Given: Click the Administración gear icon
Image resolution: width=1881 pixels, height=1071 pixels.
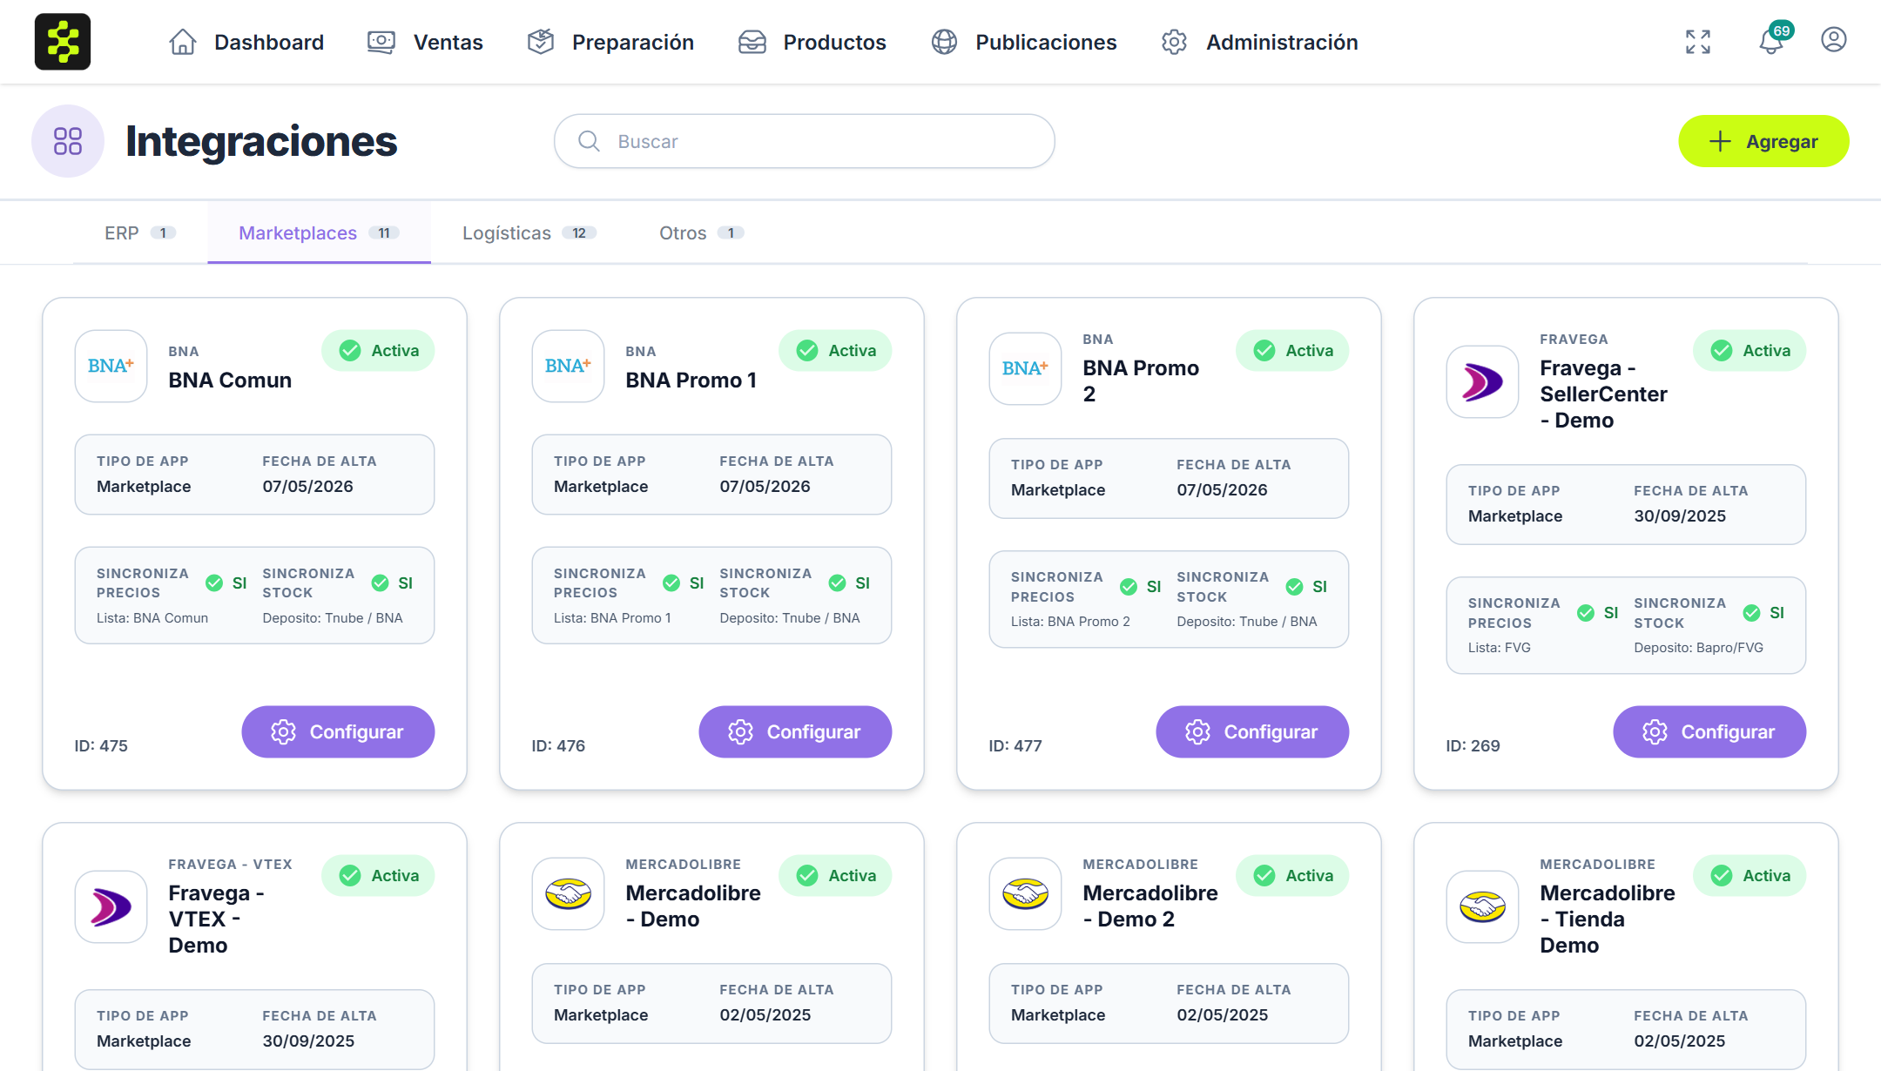Looking at the screenshot, I should coord(1175,42).
